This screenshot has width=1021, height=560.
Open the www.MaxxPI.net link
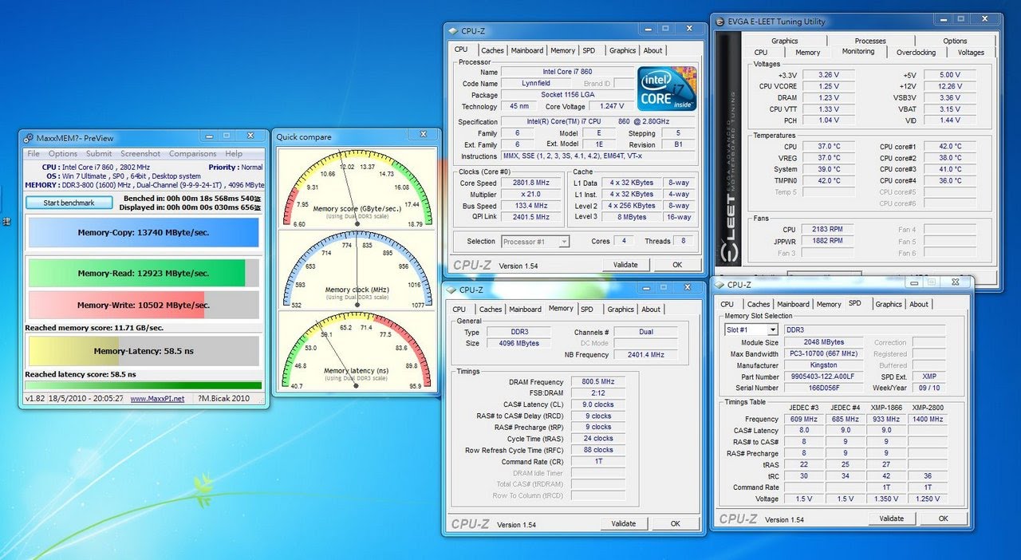pyautogui.click(x=157, y=398)
